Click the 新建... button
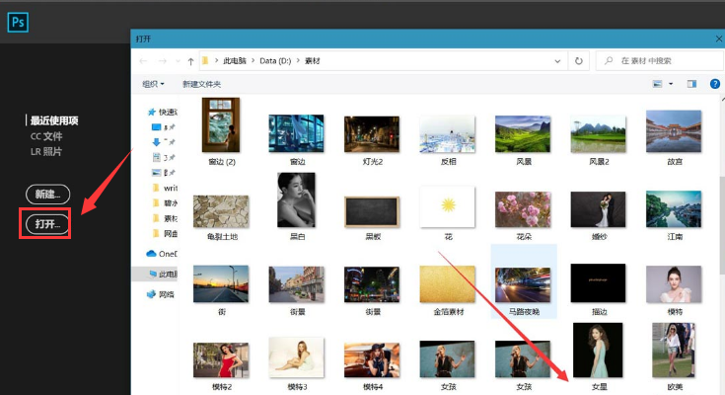 coord(48,194)
